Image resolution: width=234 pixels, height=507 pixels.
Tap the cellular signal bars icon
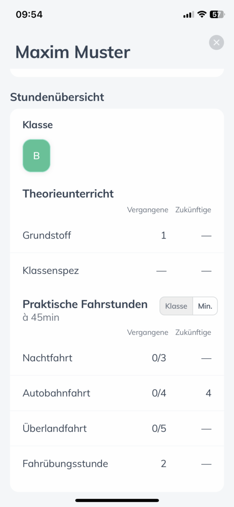[188, 15]
